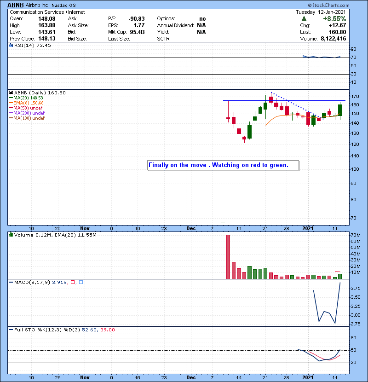This screenshot has height=382, width=368.
Task: Click the EMA(8) 150.68 legend entry
Action: pos(26,103)
